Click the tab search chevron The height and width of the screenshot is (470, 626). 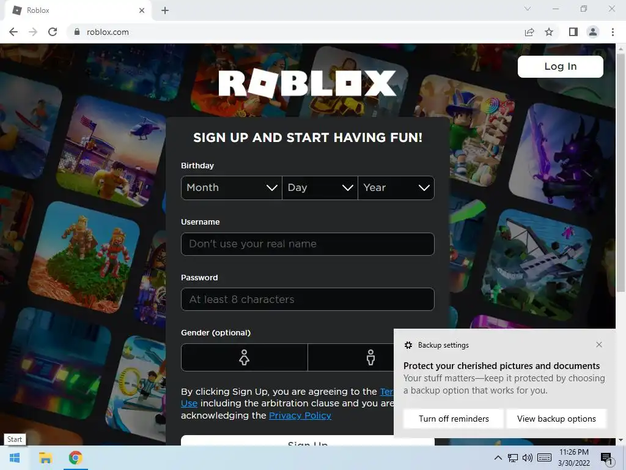(528, 9)
